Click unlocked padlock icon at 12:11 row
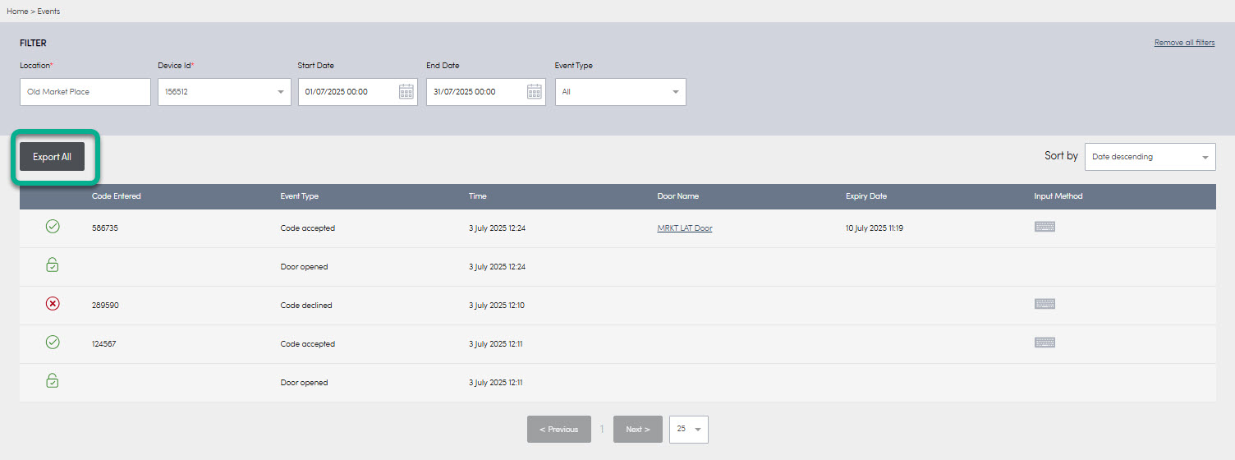This screenshot has height=460, width=1235. (x=53, y=380)
